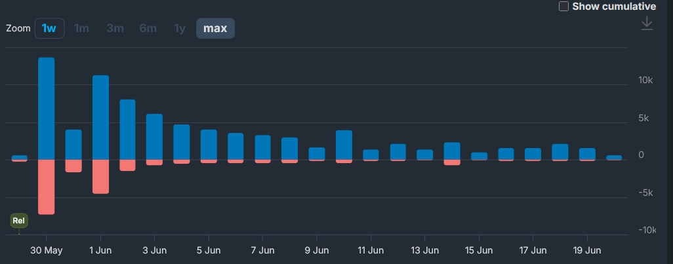Select the 6m zoom range

tap(148, 29)
